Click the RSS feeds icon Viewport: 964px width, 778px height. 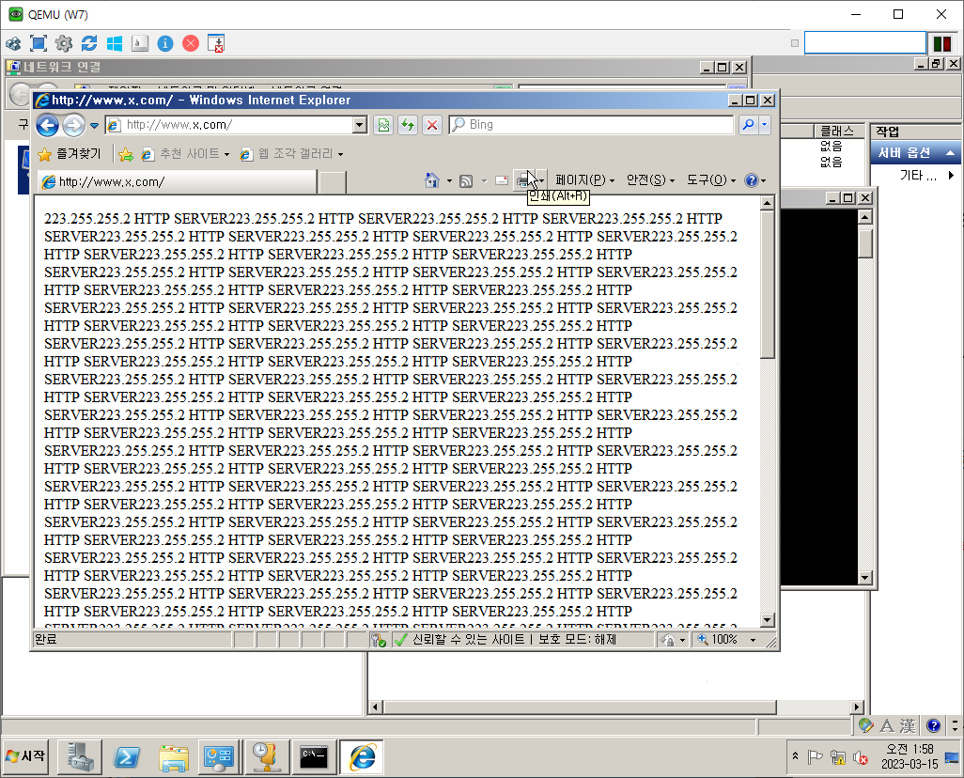tap(466, 180)
